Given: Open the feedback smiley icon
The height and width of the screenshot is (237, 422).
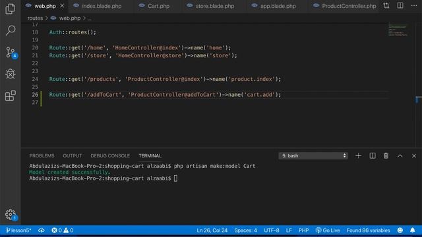Looking at the screenshot, I should 400,230.
